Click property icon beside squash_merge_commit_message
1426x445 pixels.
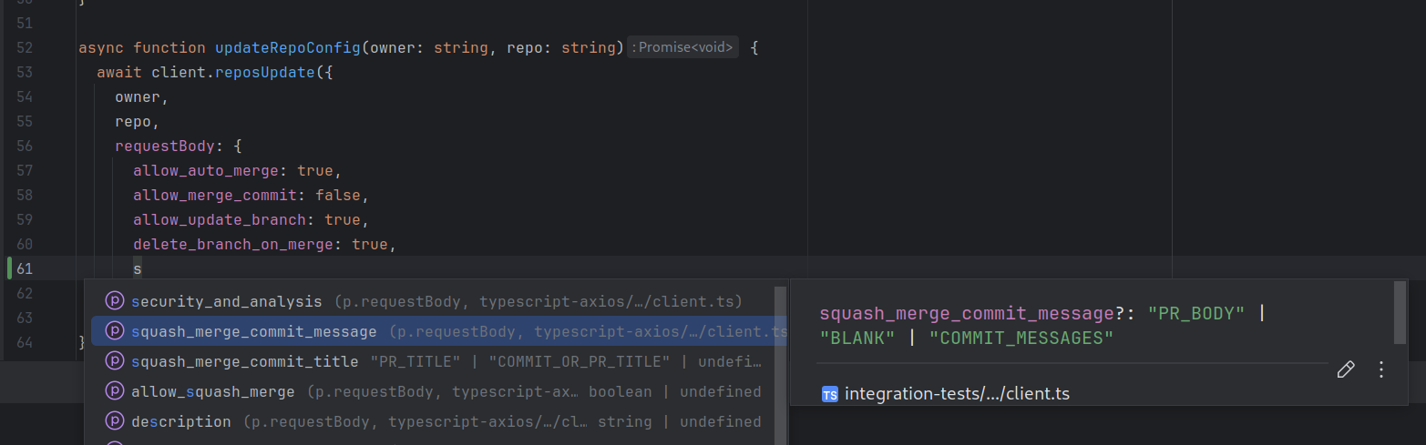point(115,331)
